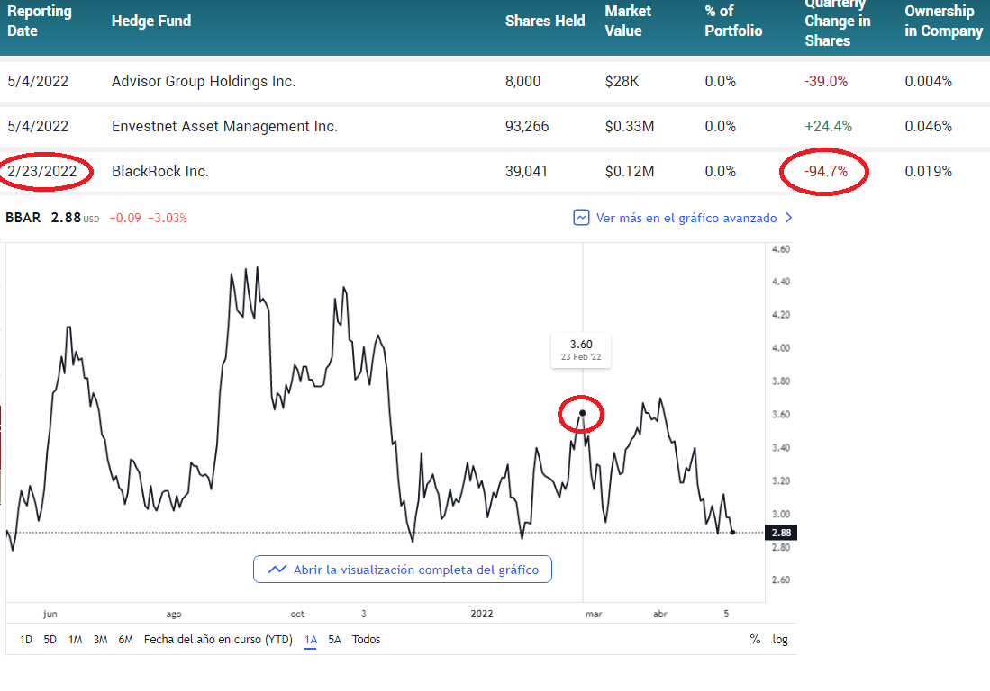Image resolution: width=990 pixels, height=691 pixels.
Task: Click the $28K market value cell
Action: coord(622,81)
